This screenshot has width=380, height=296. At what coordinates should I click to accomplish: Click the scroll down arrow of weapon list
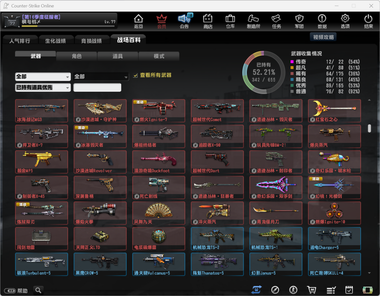point(369,273)
